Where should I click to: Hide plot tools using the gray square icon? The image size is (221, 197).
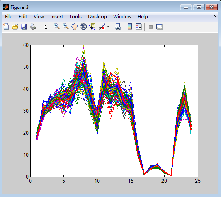151,27
